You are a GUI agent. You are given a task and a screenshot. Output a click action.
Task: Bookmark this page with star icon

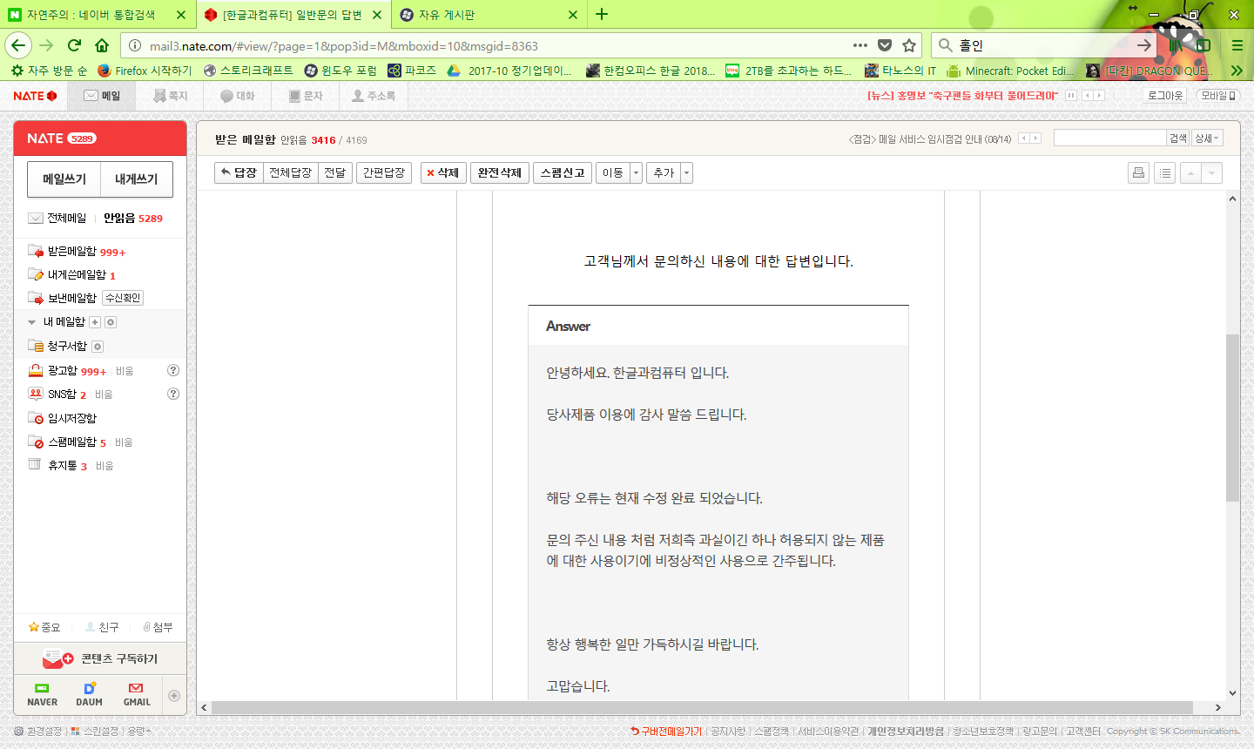pyautogui.click(x=909, y=45)
